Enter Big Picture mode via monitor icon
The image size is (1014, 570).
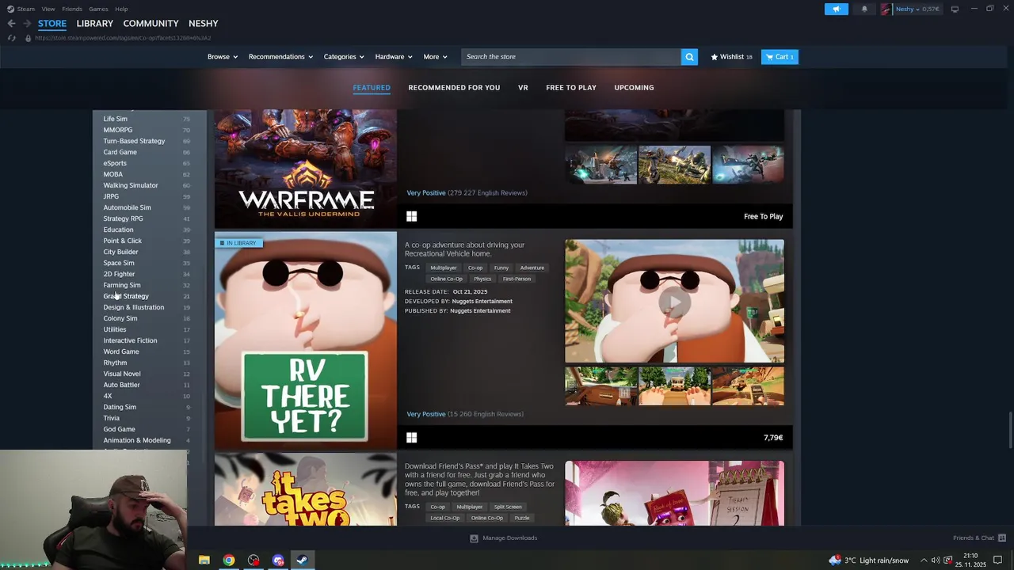(x=955, y=9)
